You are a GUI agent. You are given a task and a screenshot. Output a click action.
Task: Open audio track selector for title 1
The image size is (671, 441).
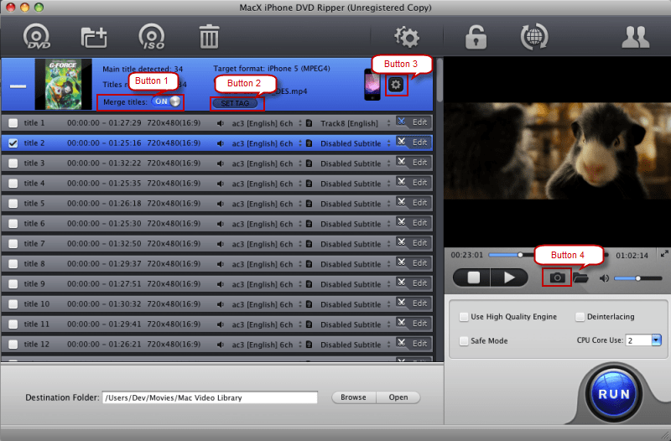[267, 123]
